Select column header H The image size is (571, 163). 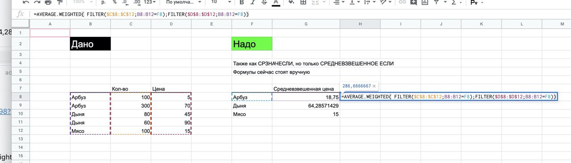pyautogui.click(x=360, y=24)
